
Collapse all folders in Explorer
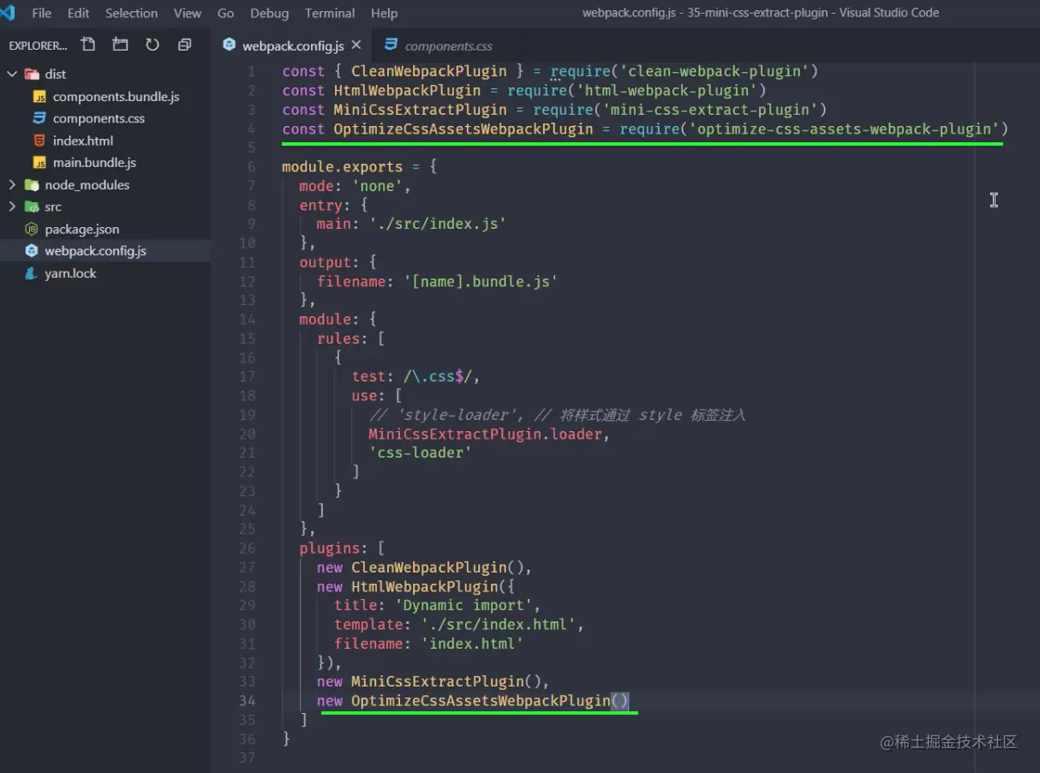[185, 45]
